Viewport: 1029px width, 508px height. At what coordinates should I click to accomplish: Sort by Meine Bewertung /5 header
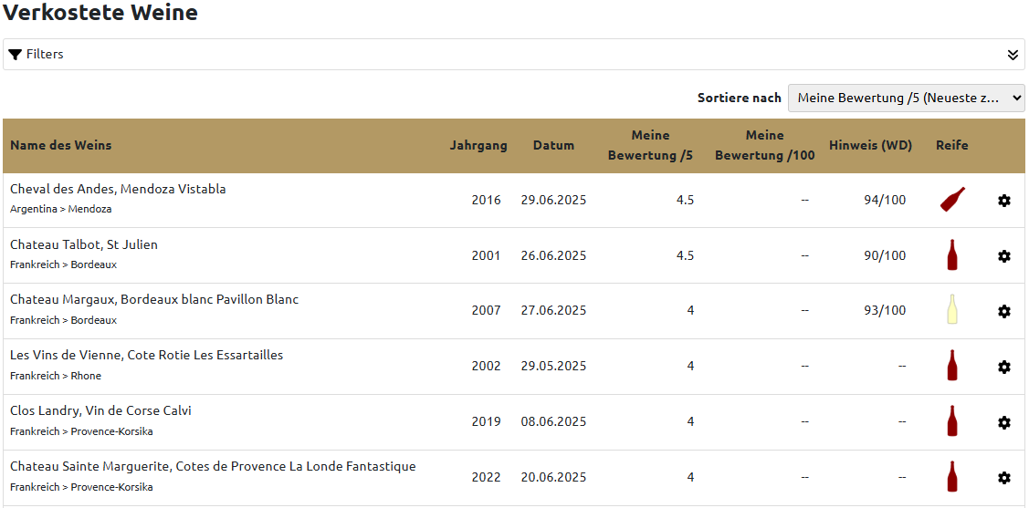click(650, 146)
